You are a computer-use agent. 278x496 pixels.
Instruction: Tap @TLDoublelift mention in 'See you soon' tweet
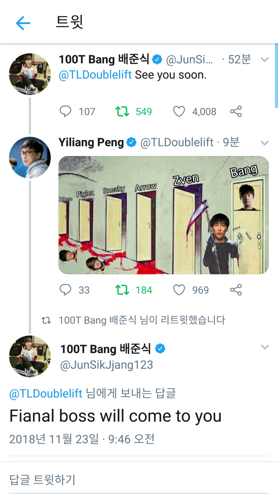click(x=95, y=75)
